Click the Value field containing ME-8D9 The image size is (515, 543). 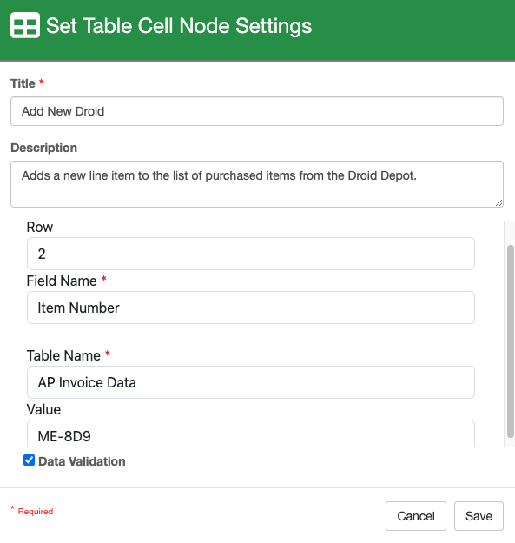coord(251,434)
